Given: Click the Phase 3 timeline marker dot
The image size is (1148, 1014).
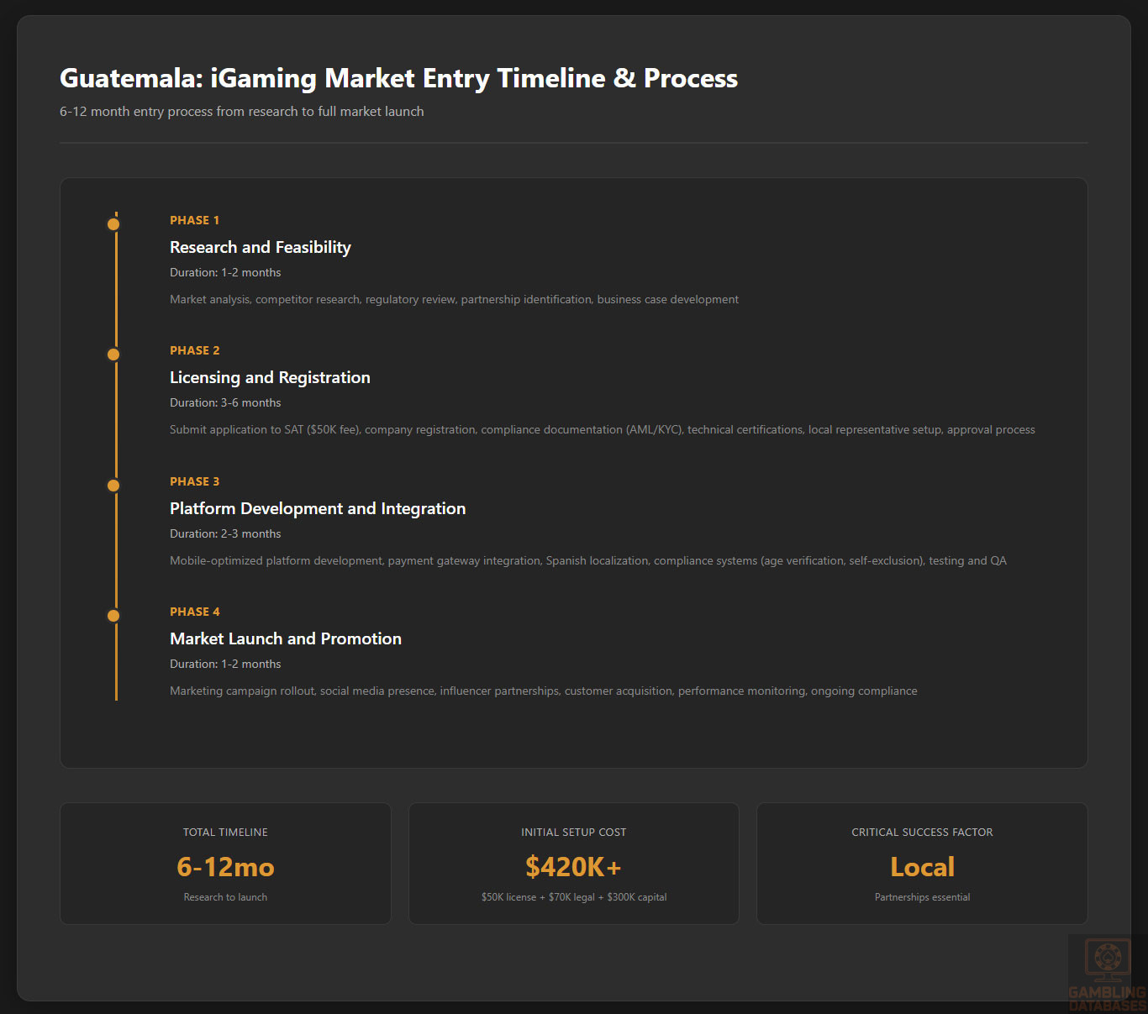Looking at the screenshot, I should click(x=113, y=486).
